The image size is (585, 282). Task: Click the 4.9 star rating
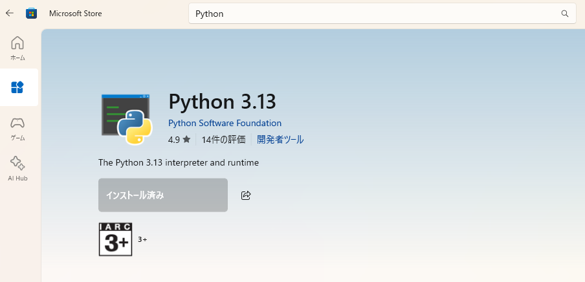coord(179,139)
